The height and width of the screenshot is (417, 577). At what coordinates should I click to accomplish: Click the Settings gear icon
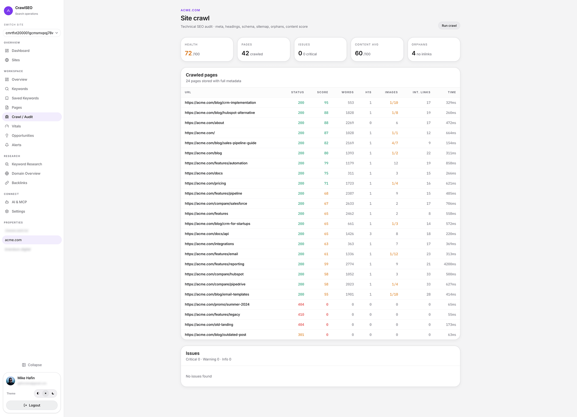[x=7, y=211]
